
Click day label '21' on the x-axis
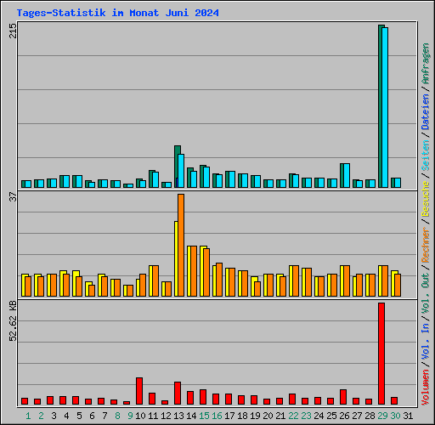(280, 416)
